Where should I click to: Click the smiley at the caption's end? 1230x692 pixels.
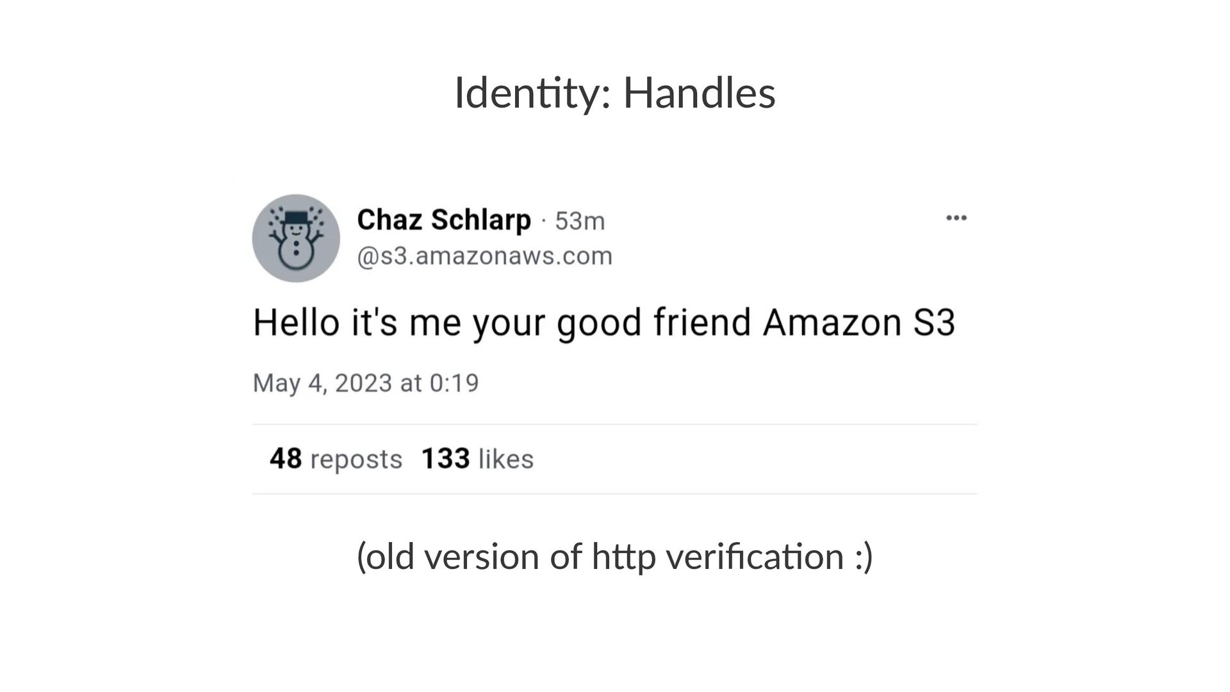tap(864, 556)
